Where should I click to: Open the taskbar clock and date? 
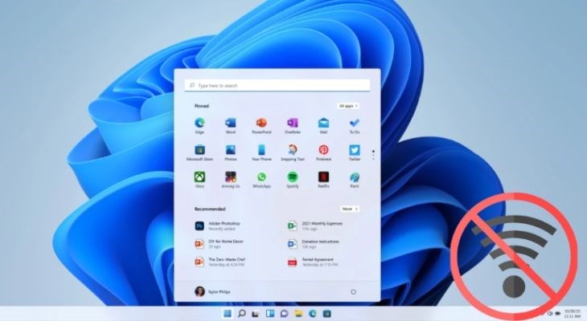[x=573, y=314]
